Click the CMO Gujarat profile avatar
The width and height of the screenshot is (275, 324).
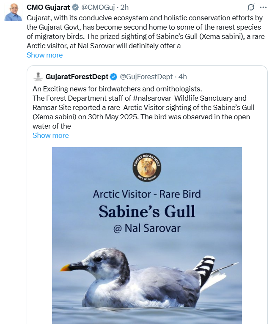click(x=13, y=12)
